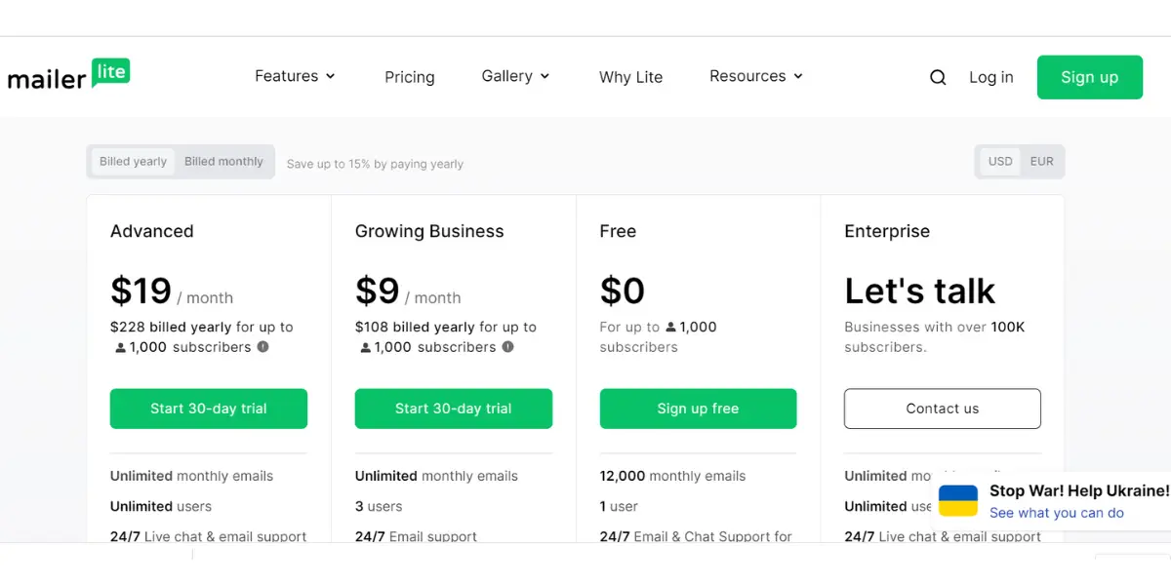Open the search magnifier icon
Screen dimensions: 1171x585
click(938, 77)
